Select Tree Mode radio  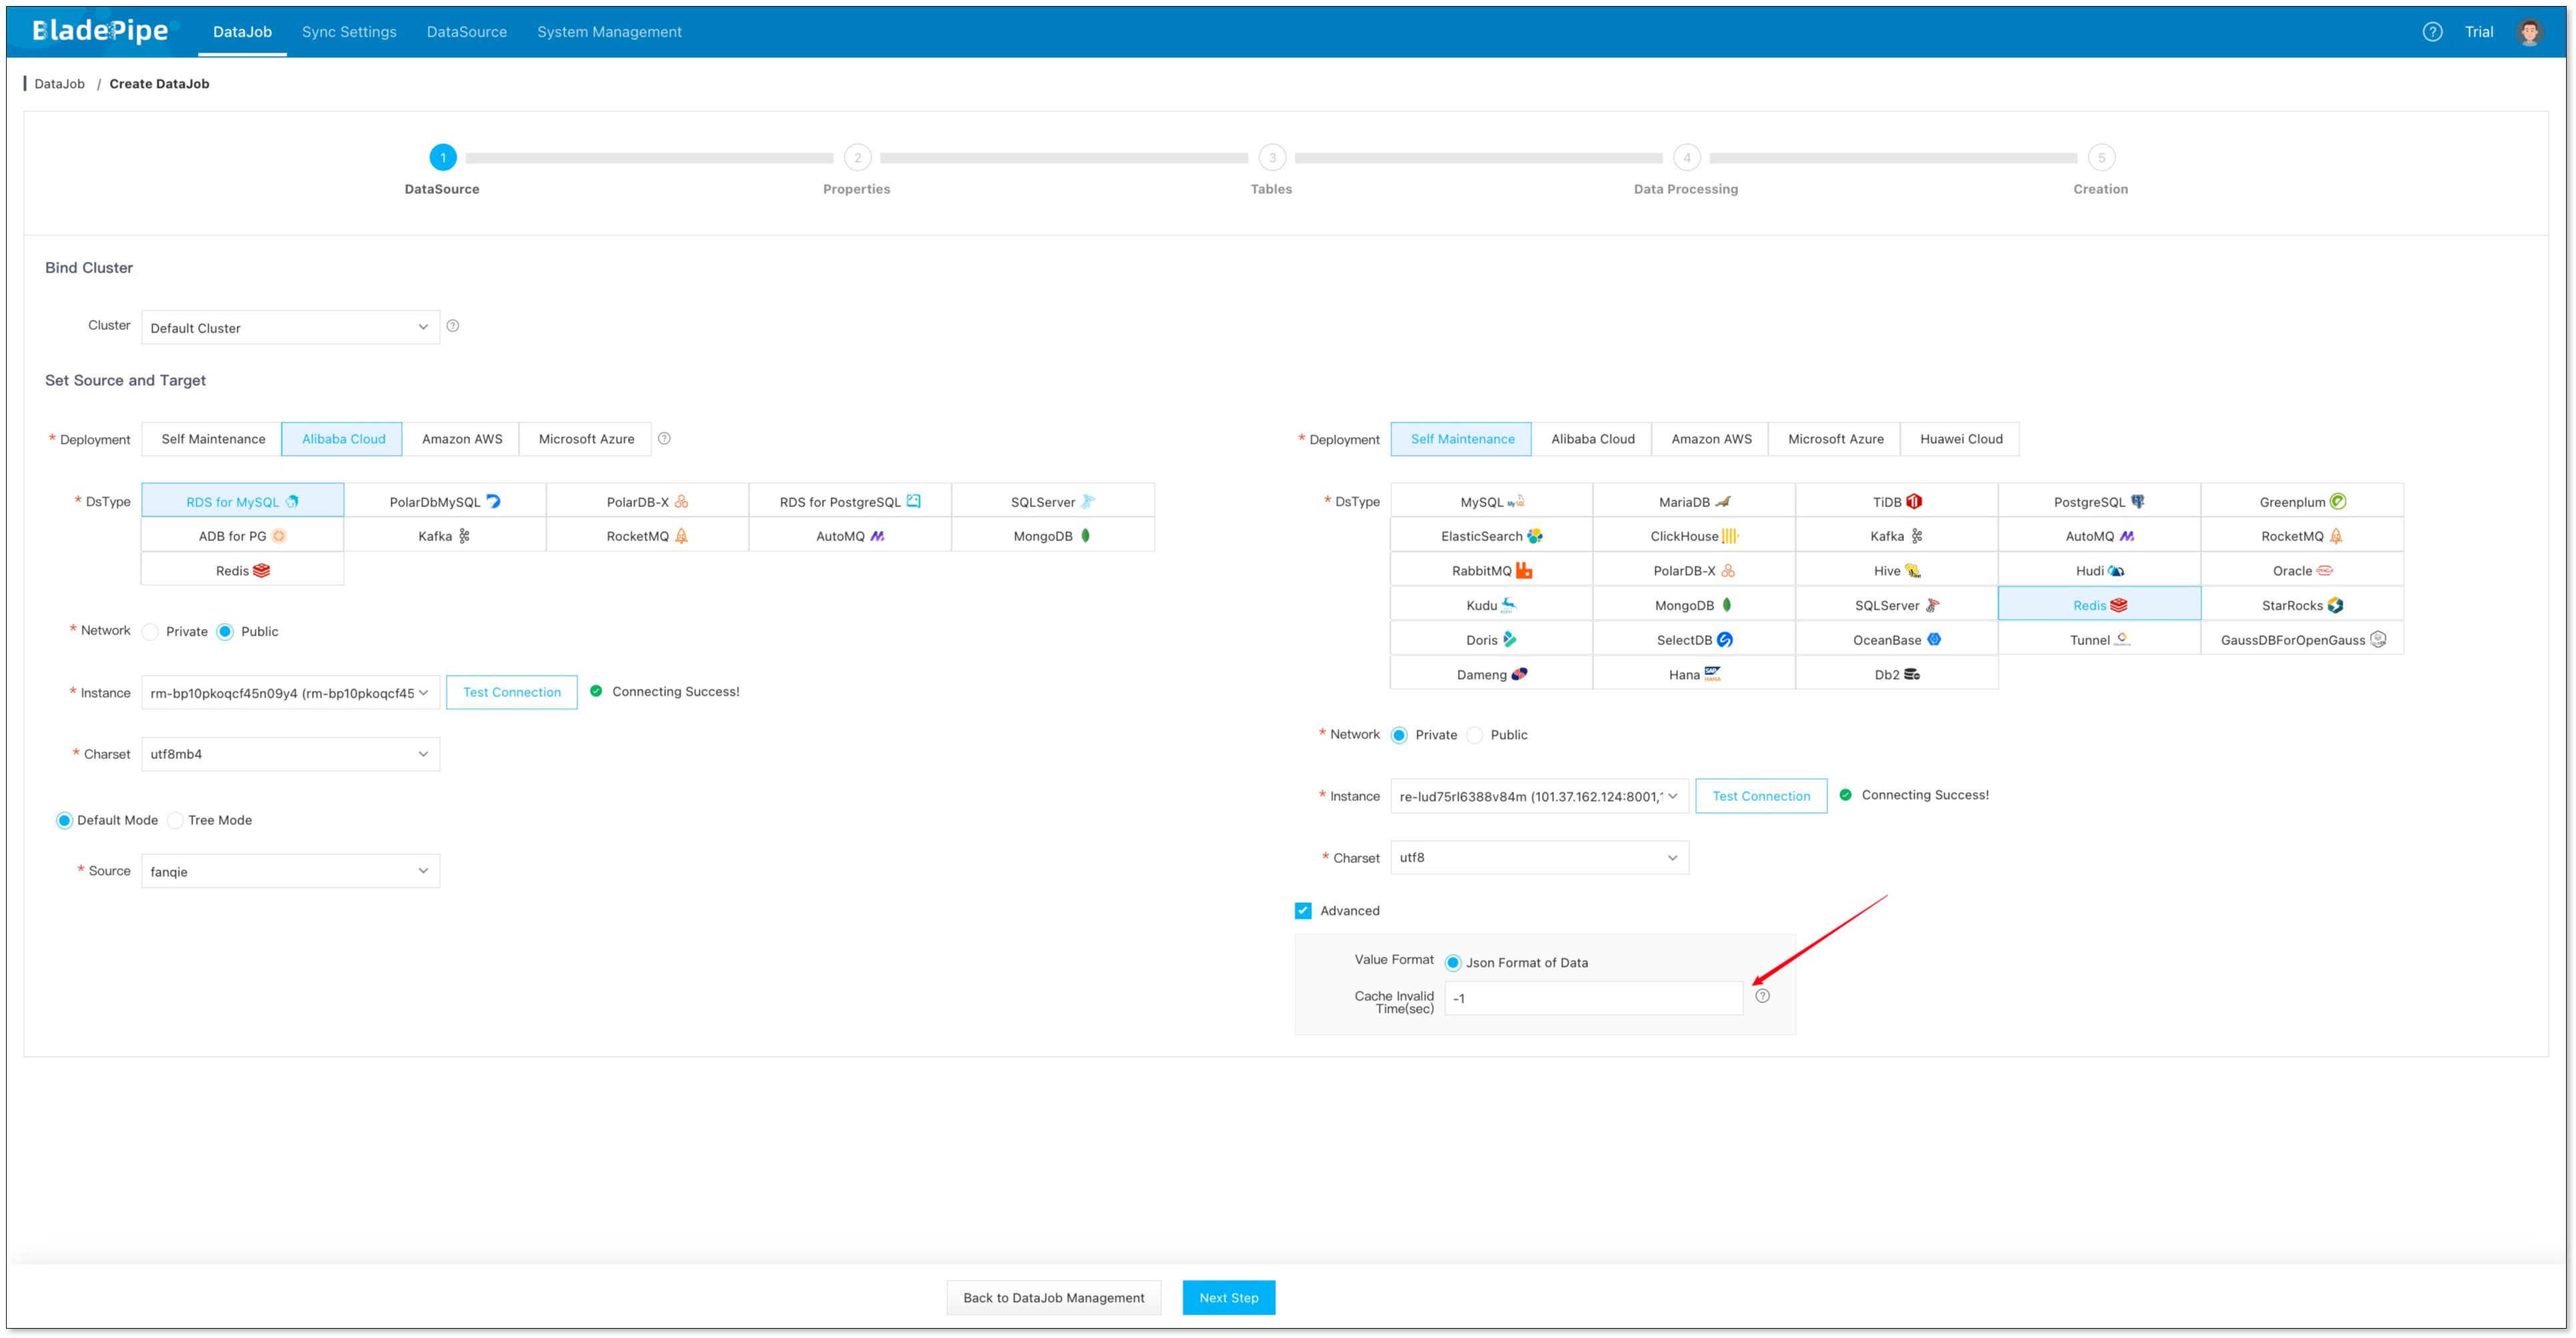click(175, 820)
